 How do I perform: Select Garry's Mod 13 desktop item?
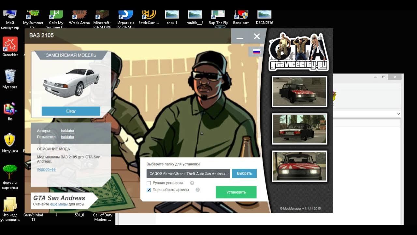(33, 217)
